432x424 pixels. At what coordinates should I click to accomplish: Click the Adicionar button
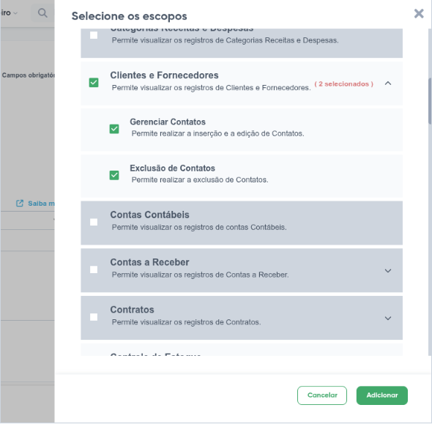pyautogui.click(x=382, y=395)
